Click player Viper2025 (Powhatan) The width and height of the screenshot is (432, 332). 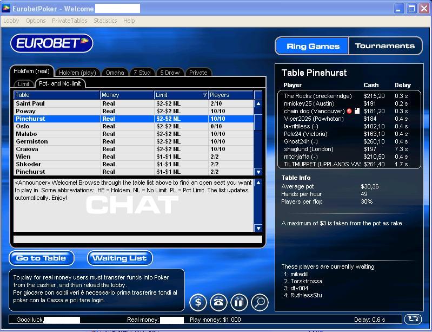point(314,119)
